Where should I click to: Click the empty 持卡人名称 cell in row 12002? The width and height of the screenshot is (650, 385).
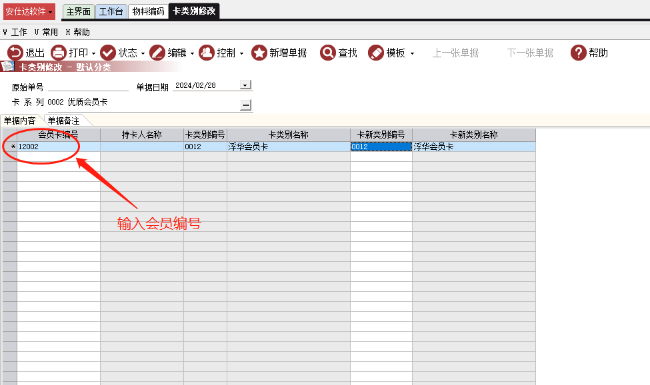pos(142,147)
